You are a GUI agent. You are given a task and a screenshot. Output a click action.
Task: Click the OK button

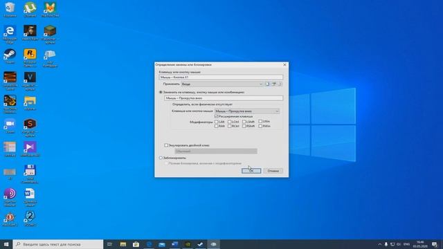click(x=251, y=171)
